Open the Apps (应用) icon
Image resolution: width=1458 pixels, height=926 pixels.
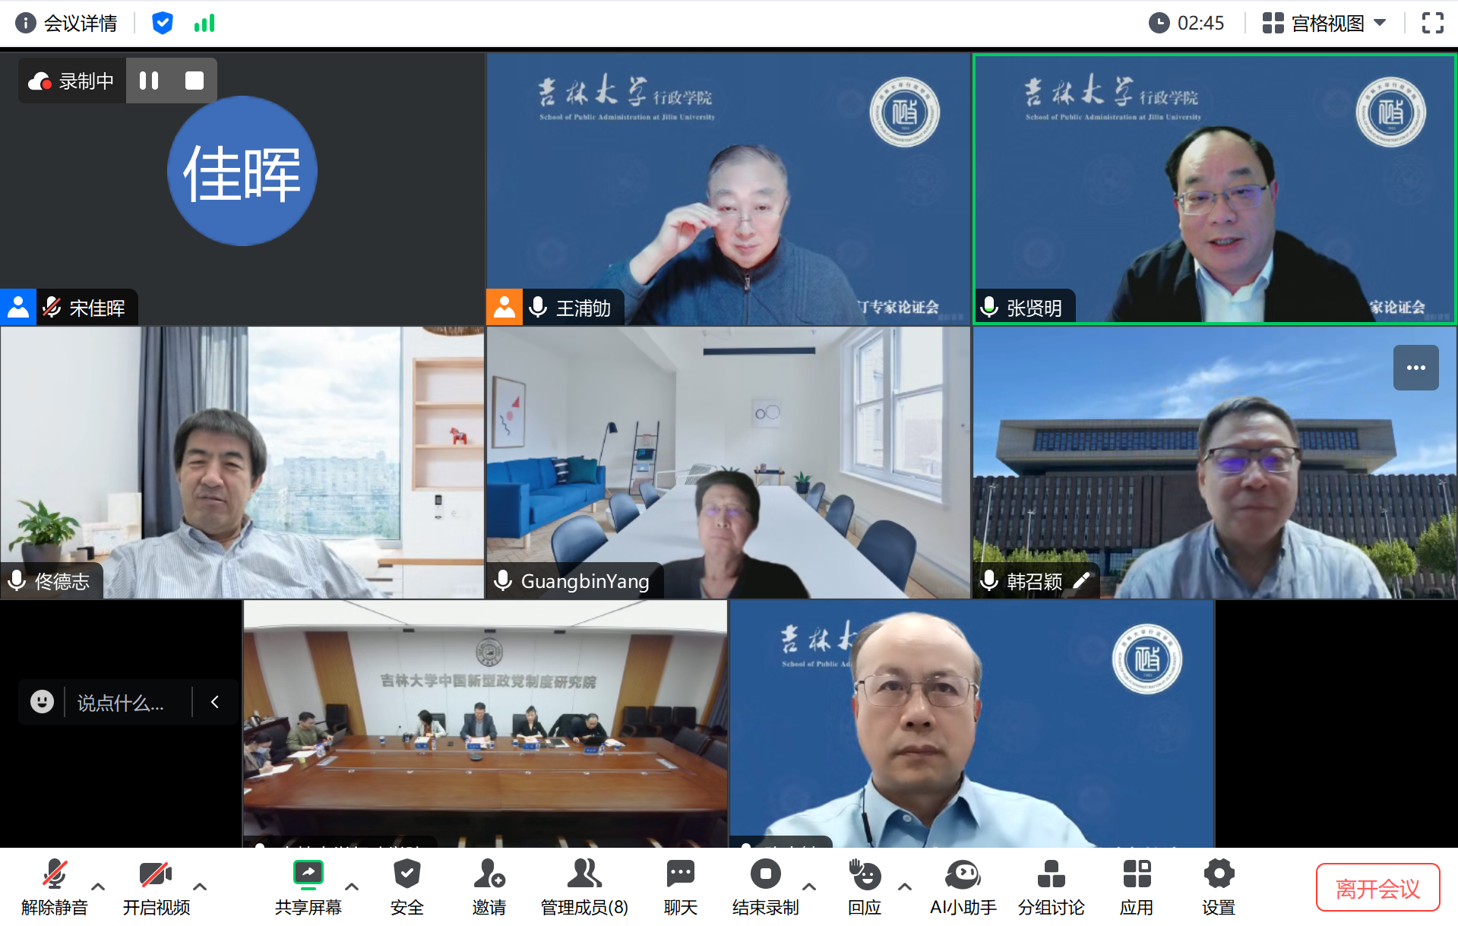coord(1137,875)
